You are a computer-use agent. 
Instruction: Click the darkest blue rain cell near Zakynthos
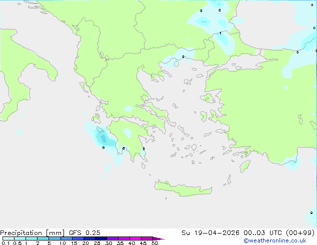pyautogui.click(x=103, y=138)
